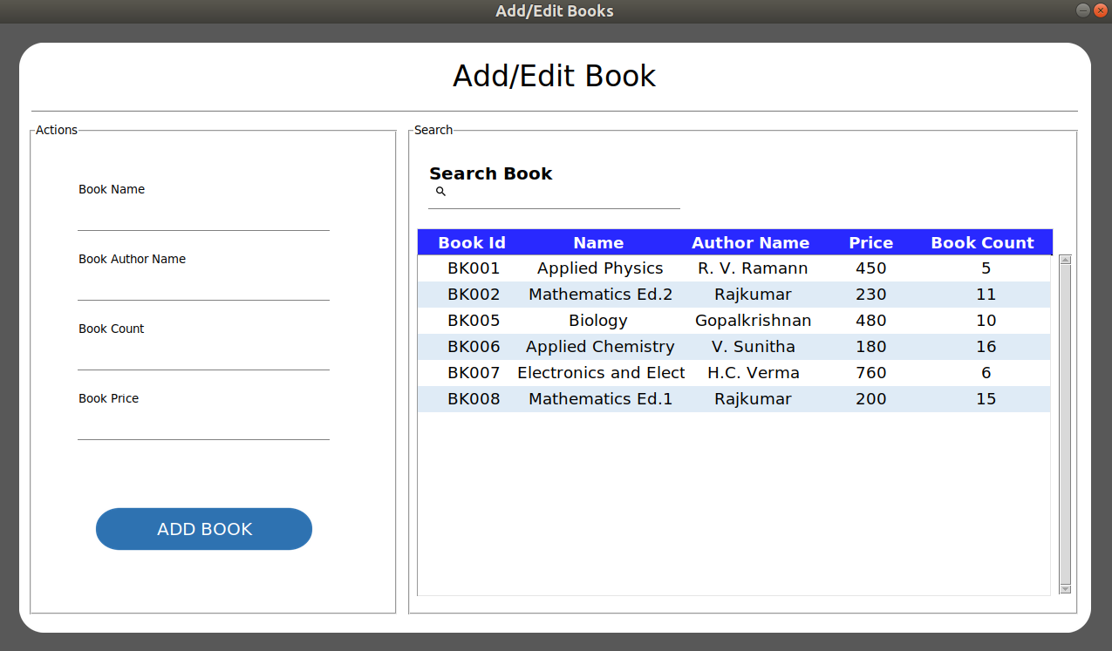Select the BK001 Applied Physics row
Image resolution: width=1112 pixels, height=651 pixels.
coord(600,268)
